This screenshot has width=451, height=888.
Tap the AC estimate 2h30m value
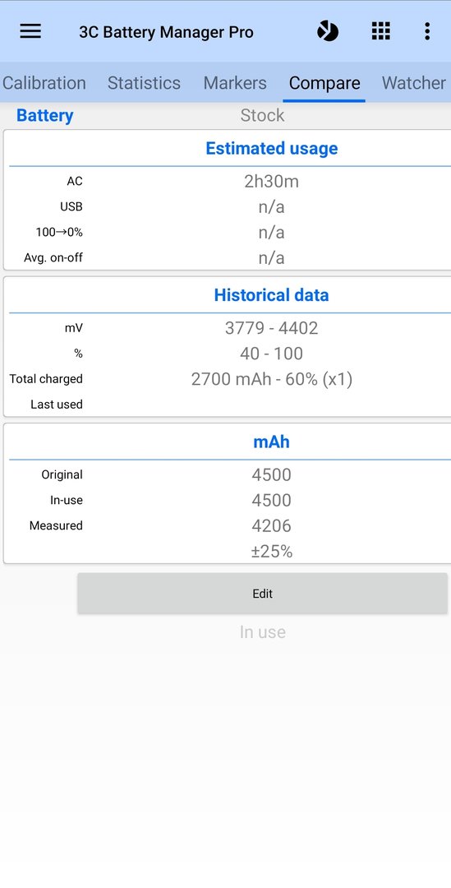click(272, 181)
